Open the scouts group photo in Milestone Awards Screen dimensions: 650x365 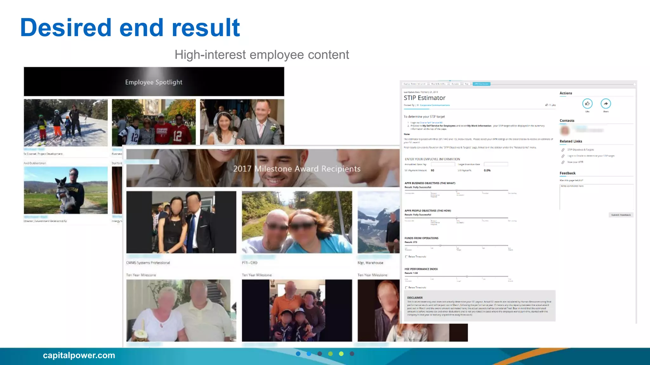[297, 311]
